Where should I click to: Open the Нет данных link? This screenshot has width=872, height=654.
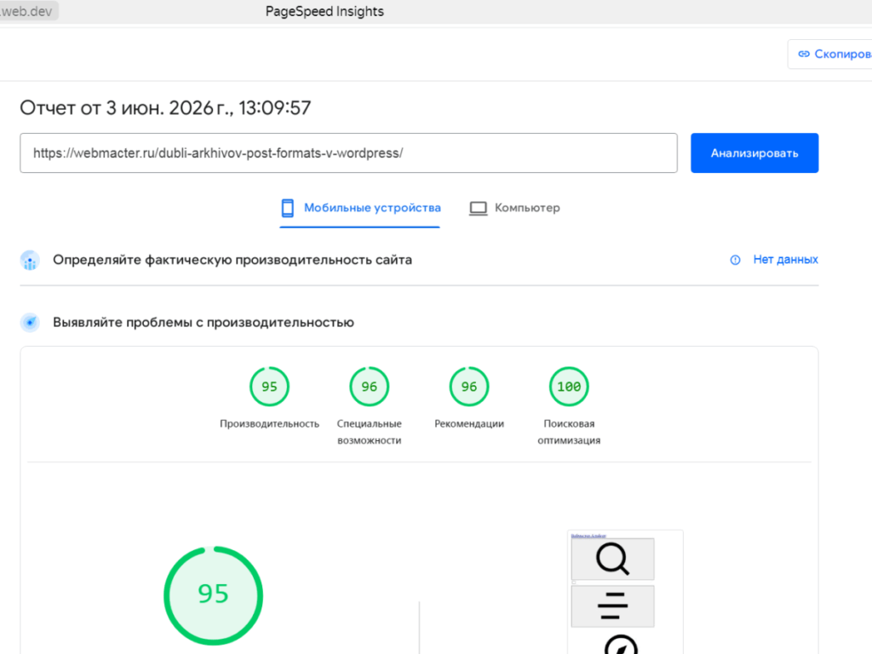pyautogui.click(x=785, y=260)
